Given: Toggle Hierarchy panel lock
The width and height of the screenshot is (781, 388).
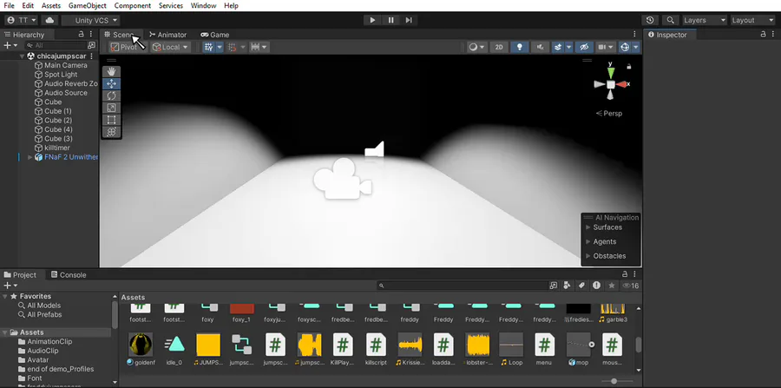Looking at the screenshot, I should click(82, 35).
